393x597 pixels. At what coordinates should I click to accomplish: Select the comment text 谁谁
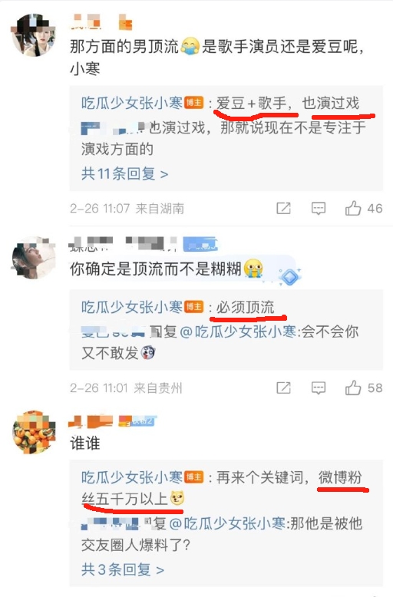pyautogui.click(x=85, y=444)
